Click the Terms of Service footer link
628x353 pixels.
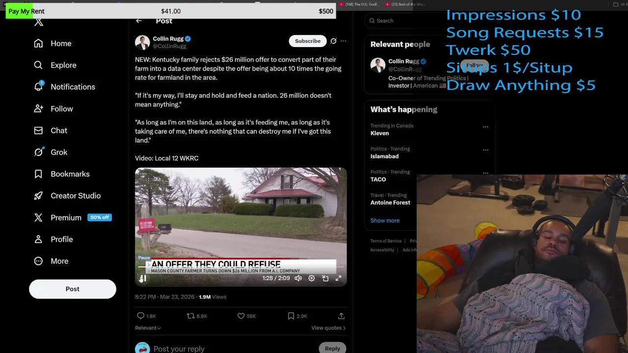point(386,241)
